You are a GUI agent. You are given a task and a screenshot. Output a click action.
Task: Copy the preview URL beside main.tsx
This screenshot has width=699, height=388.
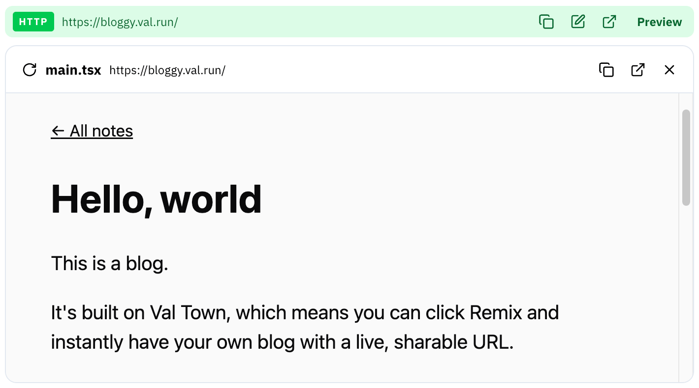click(x=606, y=70)
